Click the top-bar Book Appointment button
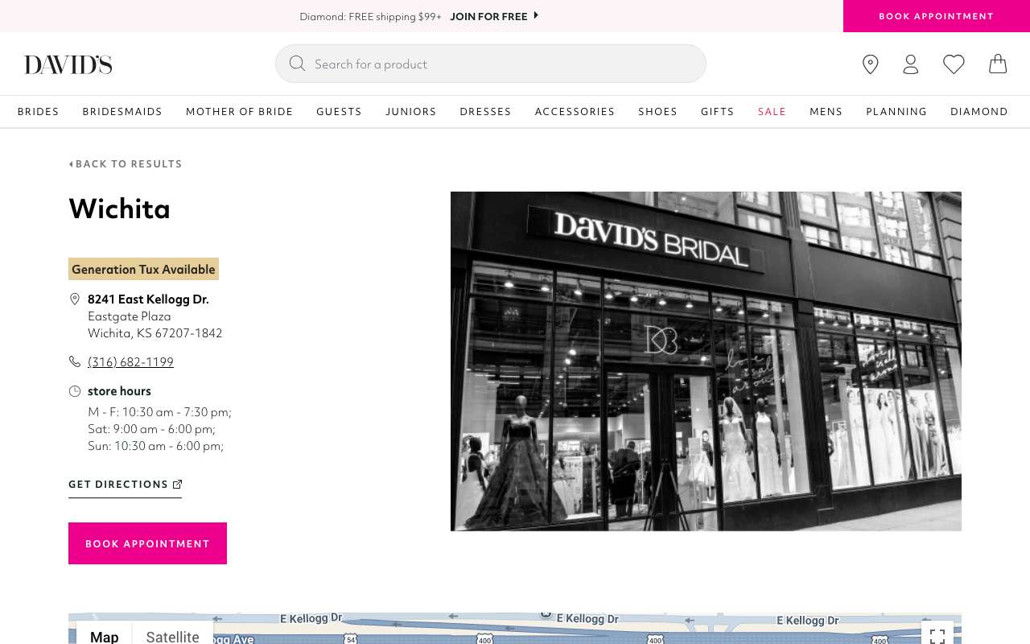 coord(937,16)
